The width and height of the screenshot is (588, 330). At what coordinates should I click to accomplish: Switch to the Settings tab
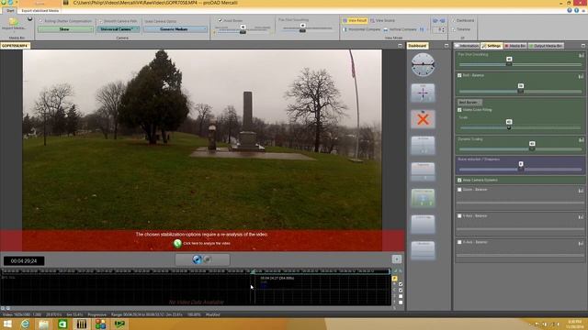coord(492,46)
